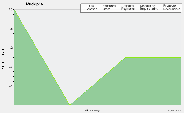Click the Anexos legend label
184x113 pixels.
(92, 9)
